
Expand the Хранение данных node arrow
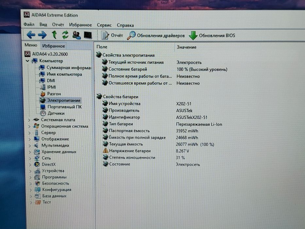tap(30, 152)
